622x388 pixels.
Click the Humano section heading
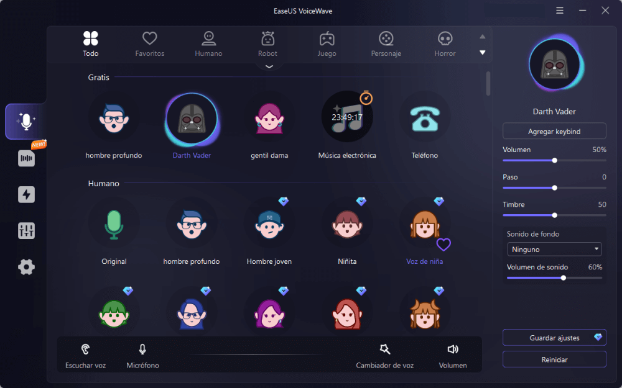(103, 183)
